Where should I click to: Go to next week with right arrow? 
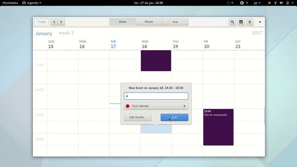pos(61,22)
